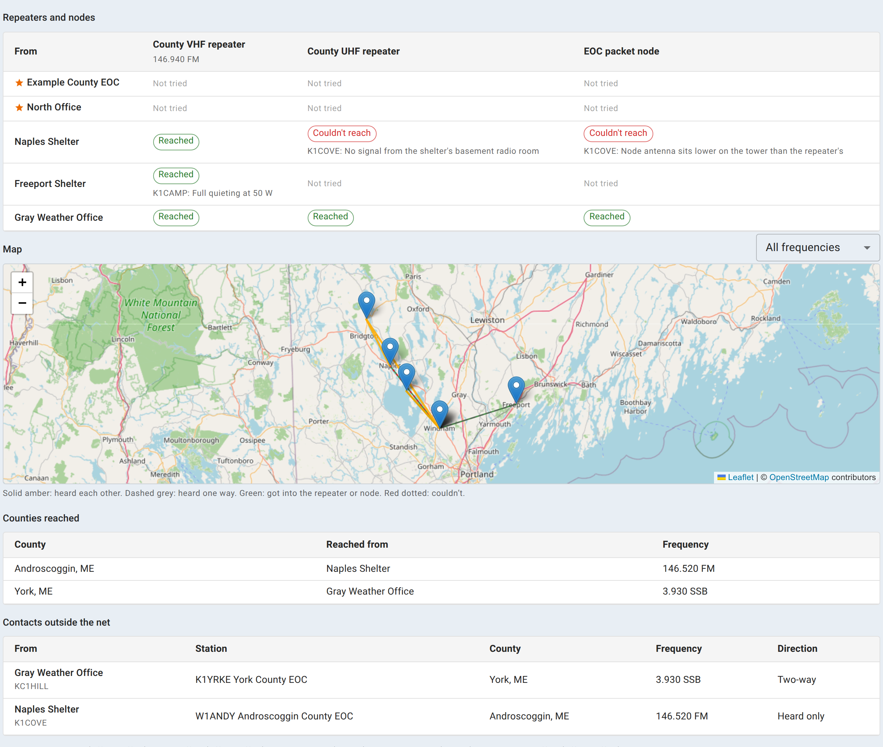Click 3.930 SSB in Counties reached table

(685, 591)
